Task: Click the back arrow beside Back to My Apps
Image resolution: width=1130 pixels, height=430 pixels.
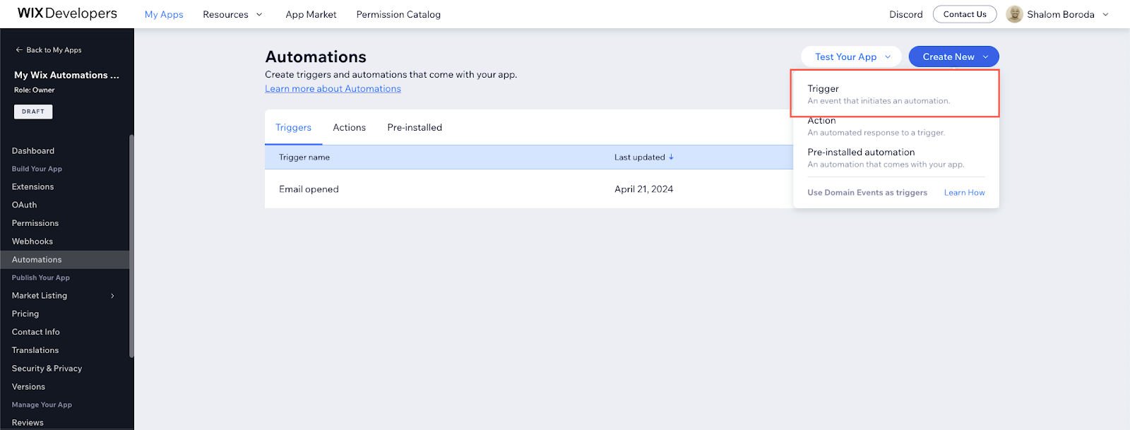Action: [x=19, y=50]
